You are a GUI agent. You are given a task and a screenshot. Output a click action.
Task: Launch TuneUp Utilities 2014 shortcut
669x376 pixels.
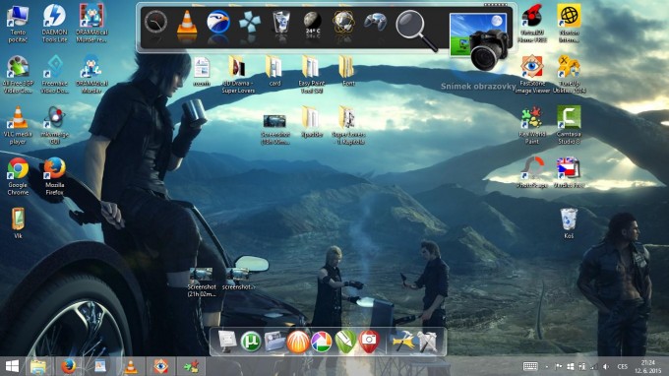[569, 74]
